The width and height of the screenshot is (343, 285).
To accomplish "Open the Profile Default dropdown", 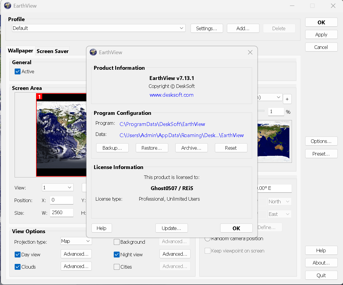I will 99,28.
